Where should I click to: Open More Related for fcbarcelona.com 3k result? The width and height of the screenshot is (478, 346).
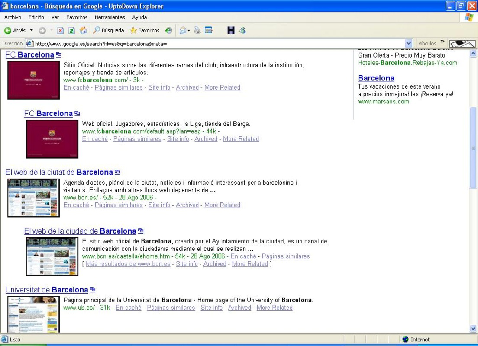point(222,88)
